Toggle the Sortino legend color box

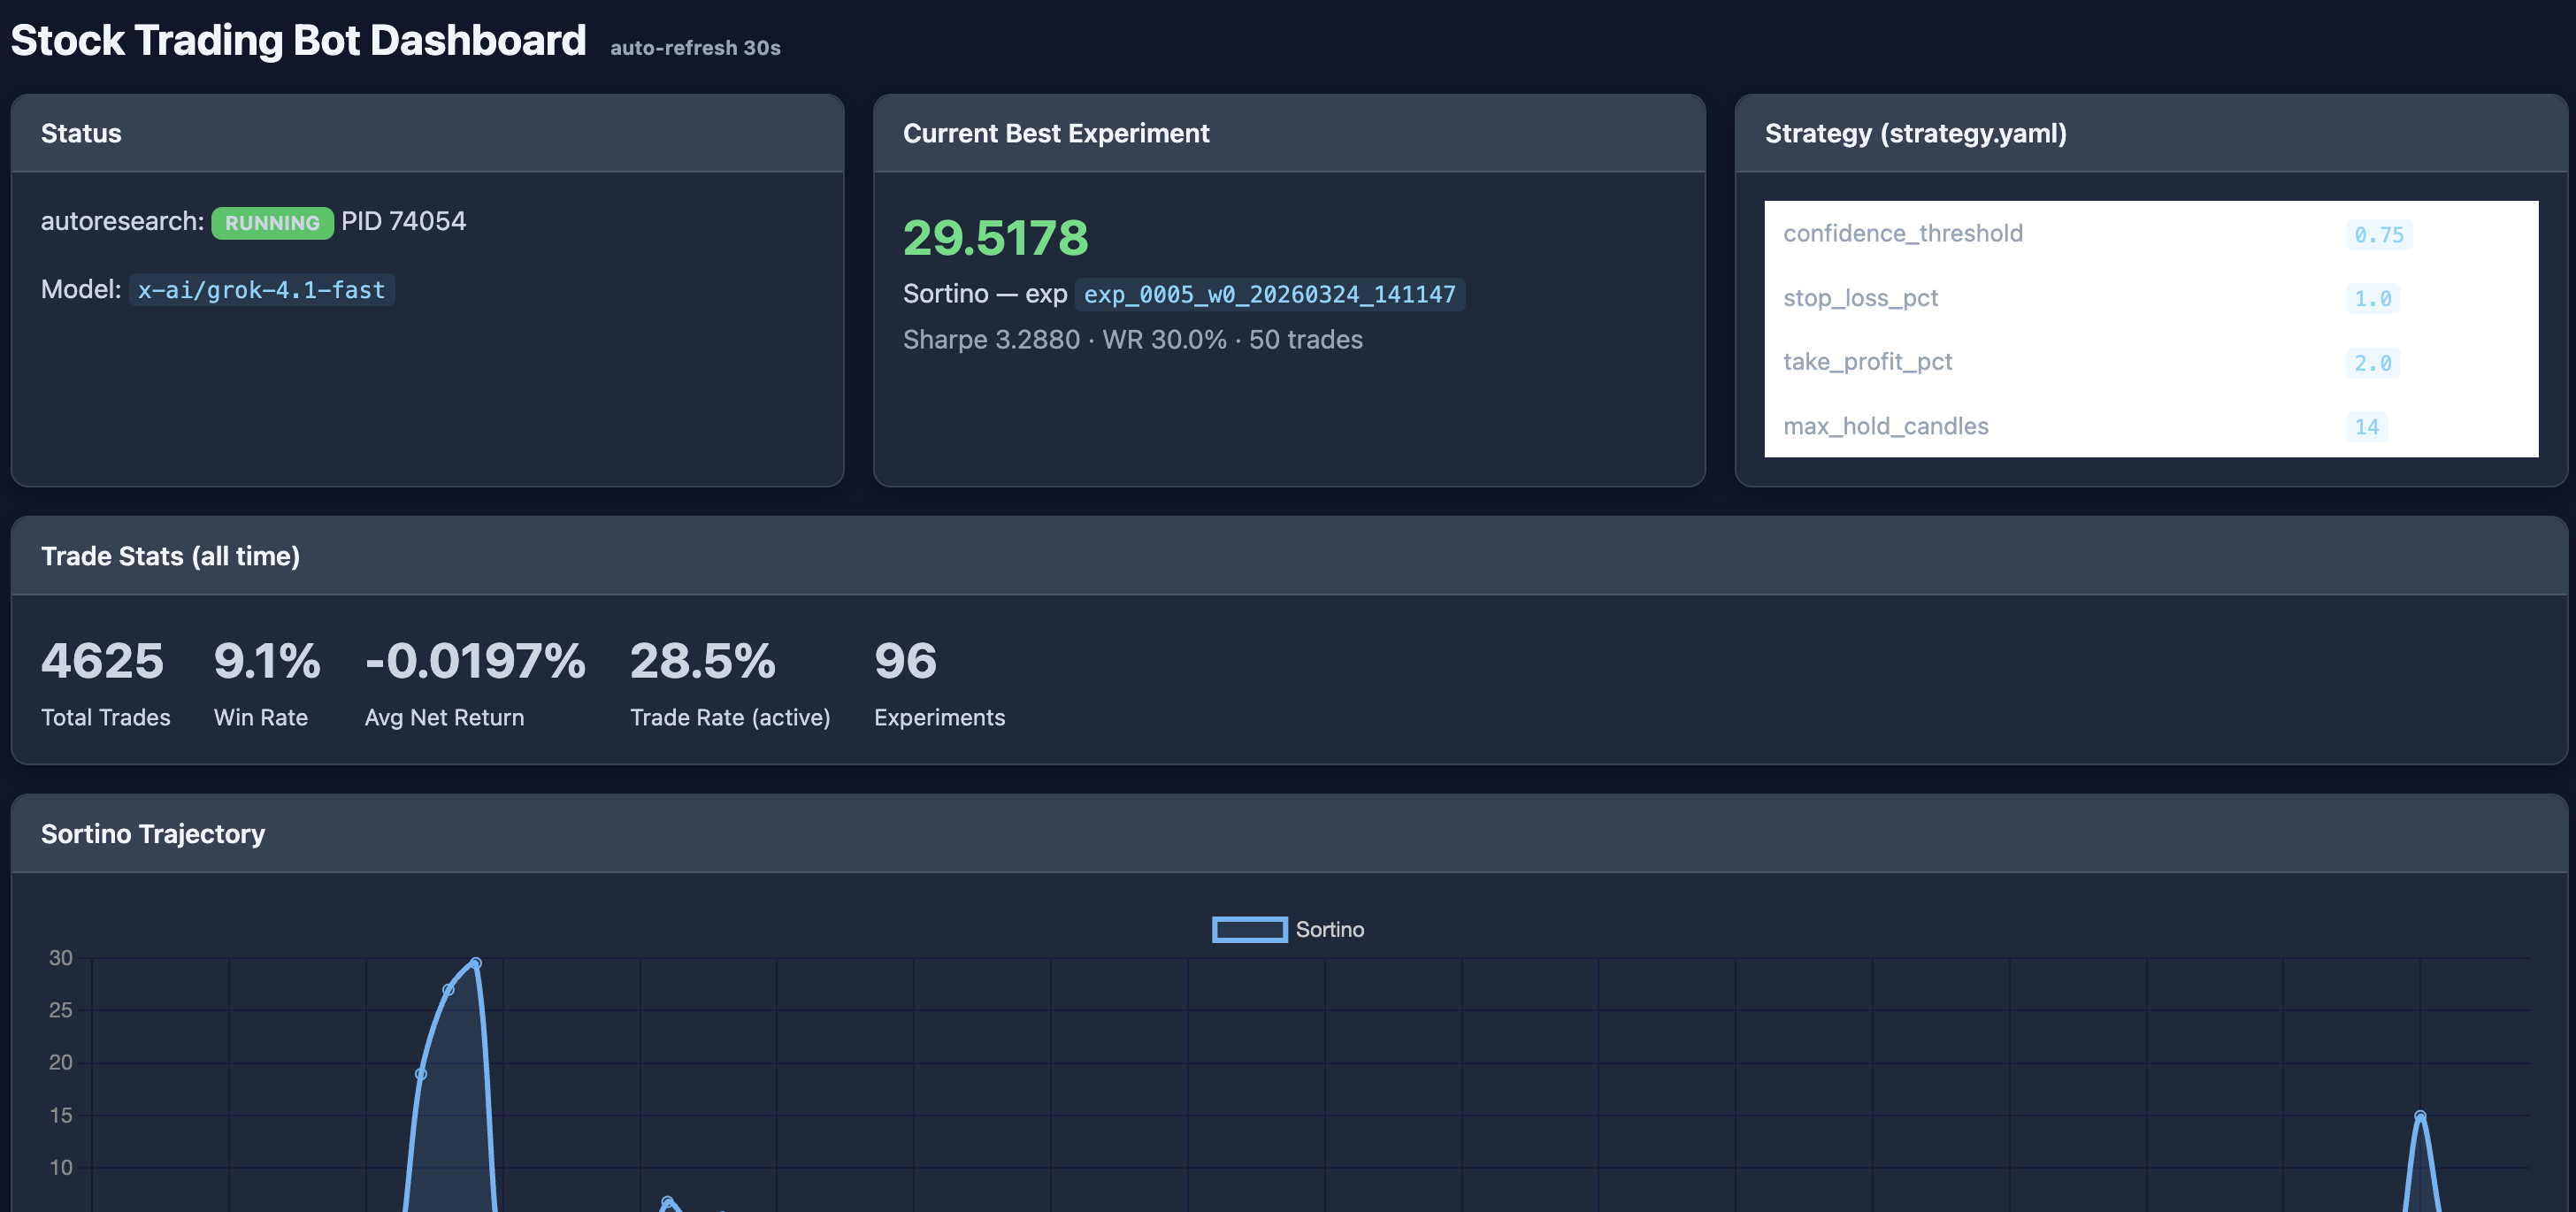point(1249,930)
